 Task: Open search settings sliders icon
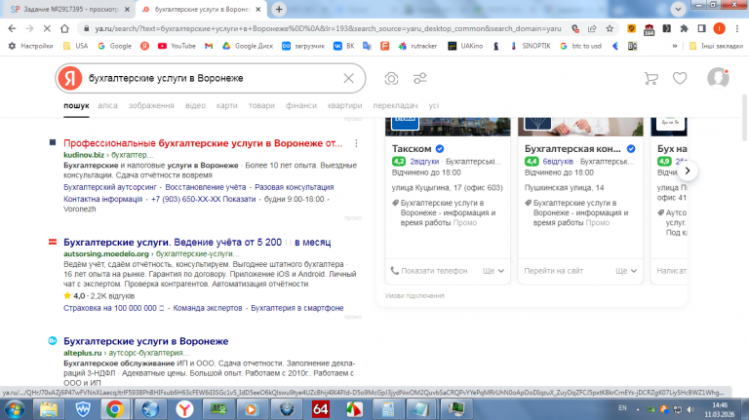pos(420,78)
